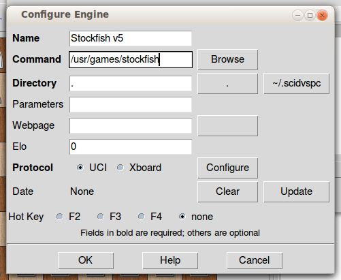The width and height of the screenshot is (341, 280).
Task: Set hot key to none
Action: (182, 217)
